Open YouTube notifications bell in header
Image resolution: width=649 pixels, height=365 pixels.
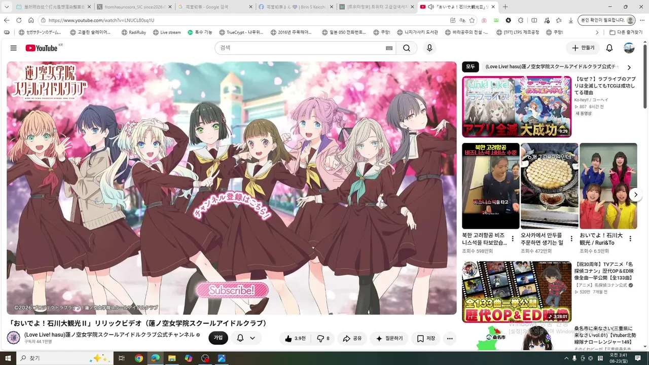pos(609,48)
